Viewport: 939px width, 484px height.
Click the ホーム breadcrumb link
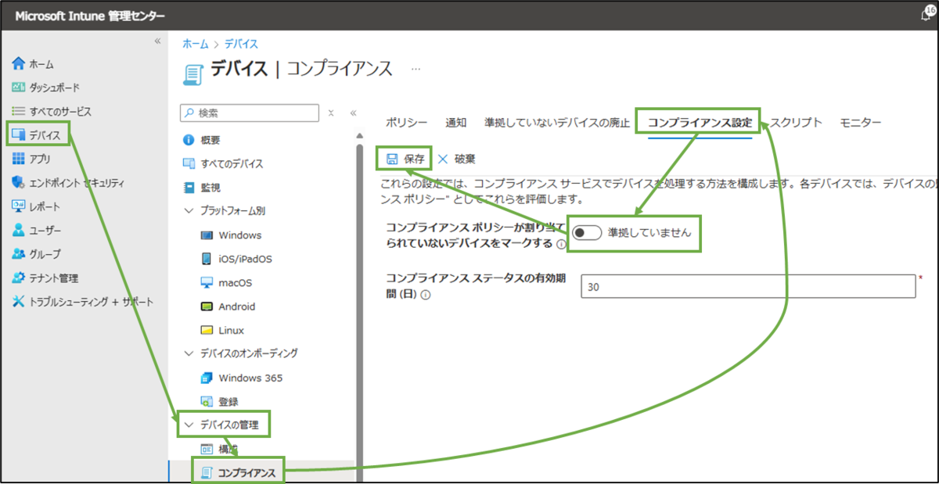coord(196,44)
